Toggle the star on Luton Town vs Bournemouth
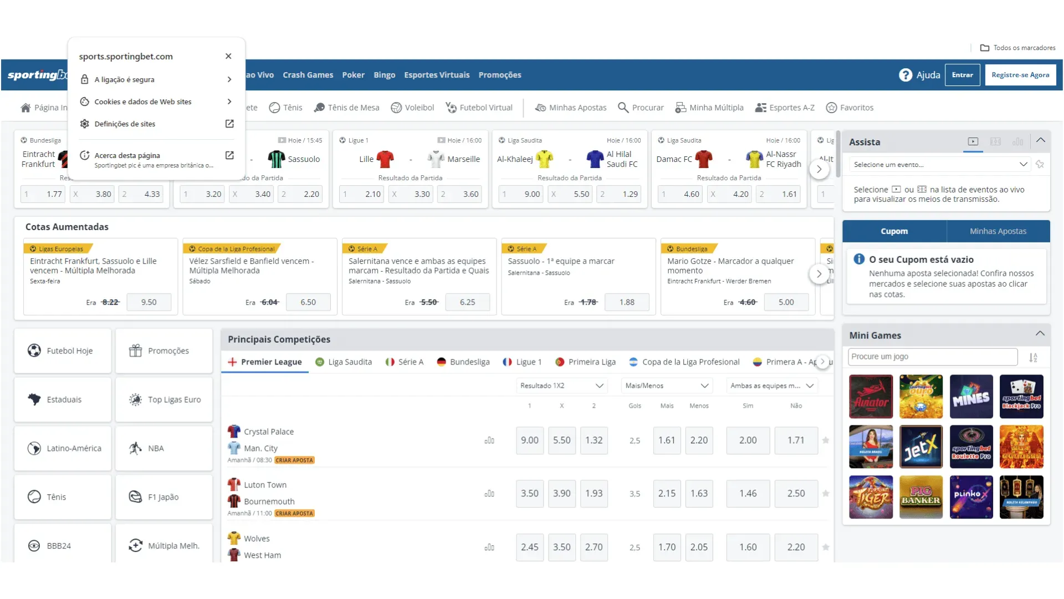This screenshot has height=599, width=1064. 826,493
